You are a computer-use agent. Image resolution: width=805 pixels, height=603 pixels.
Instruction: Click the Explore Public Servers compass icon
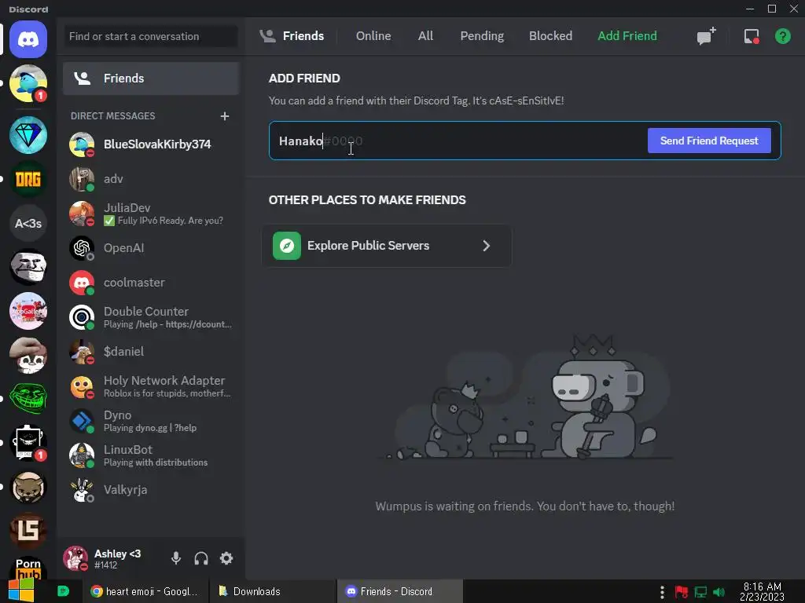click(287, 246)
